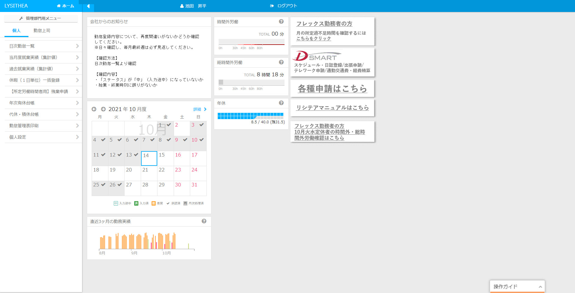Open help icon for 時間外労働 panel
Viewport: 575px width, 293px height.
click(x=281, y=22)
